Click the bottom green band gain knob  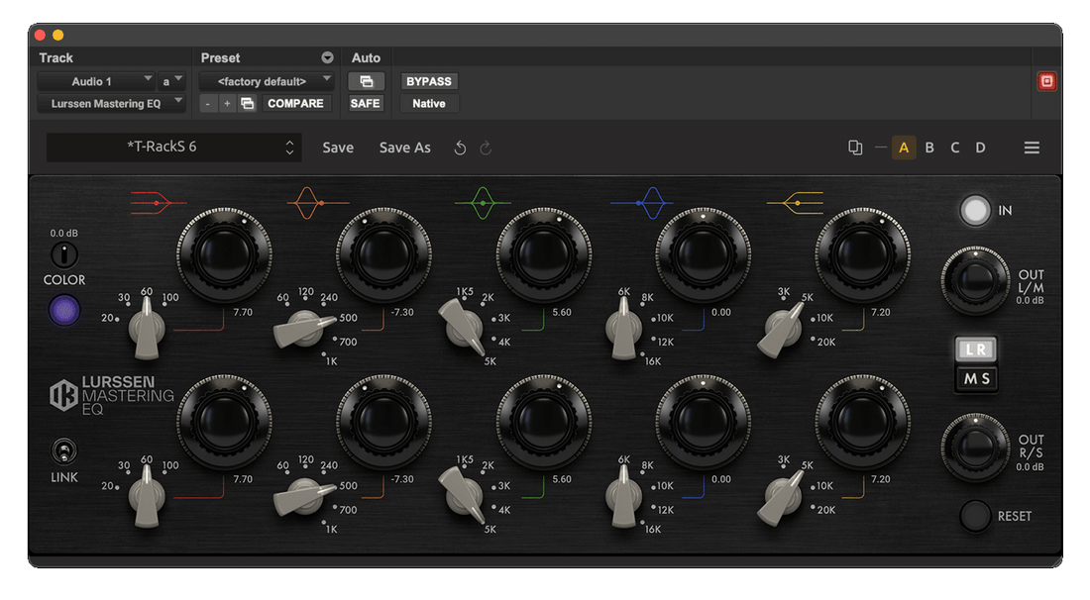[x=544, y=422]
